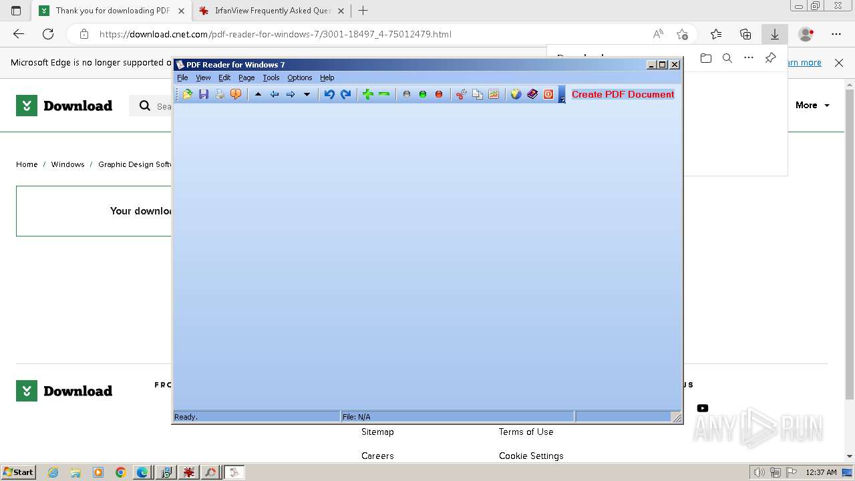Viewport: 855px width, 481px height.
Task: Click the YouTube icon in footer
Action: click(703, 408)
